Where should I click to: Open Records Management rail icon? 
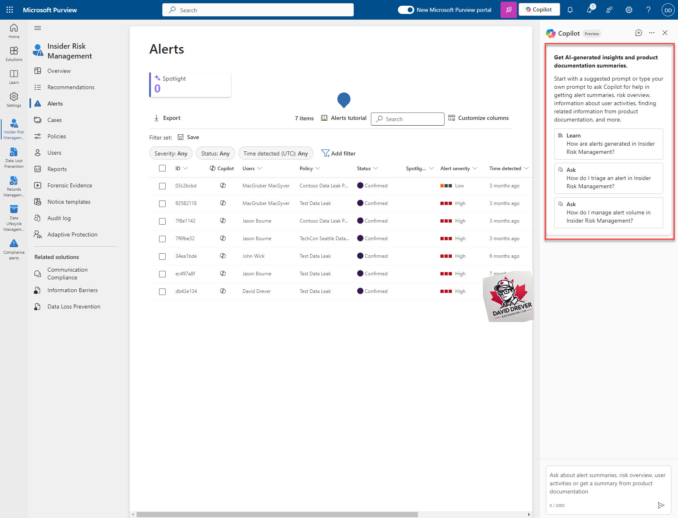(14, 187)
